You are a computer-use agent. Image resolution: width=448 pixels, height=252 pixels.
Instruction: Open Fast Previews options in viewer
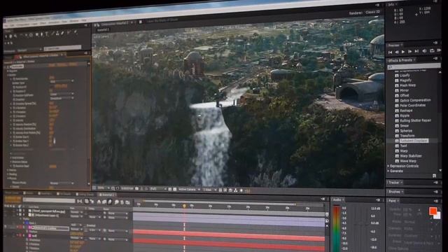(225, 190)
